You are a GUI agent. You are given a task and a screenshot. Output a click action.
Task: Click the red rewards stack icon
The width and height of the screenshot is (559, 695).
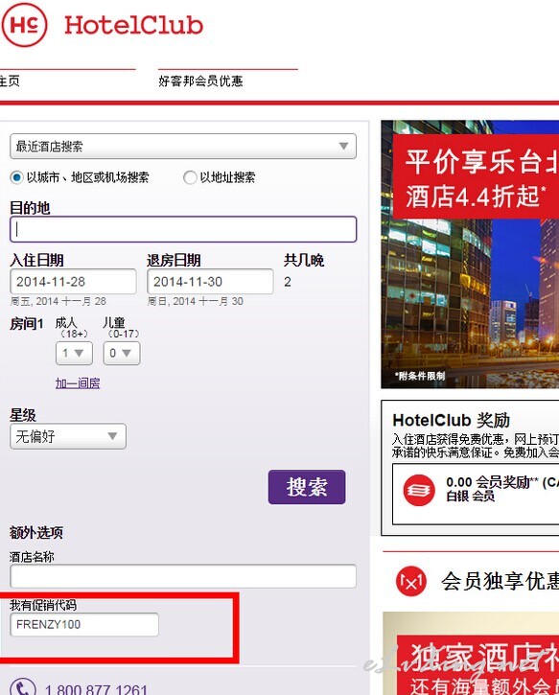(419, 490)
